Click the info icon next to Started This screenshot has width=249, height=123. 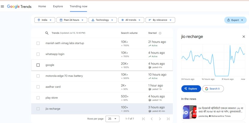160,33
